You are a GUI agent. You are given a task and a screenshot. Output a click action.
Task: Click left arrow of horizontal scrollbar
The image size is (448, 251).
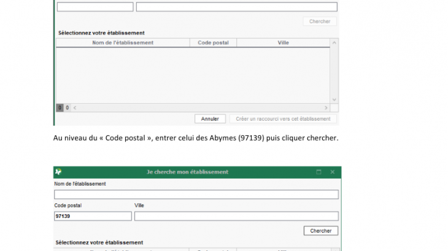coord(75,108)
